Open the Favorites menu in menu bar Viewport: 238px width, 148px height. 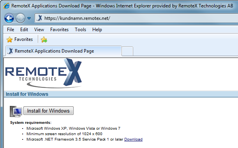[x=59, y=30]
